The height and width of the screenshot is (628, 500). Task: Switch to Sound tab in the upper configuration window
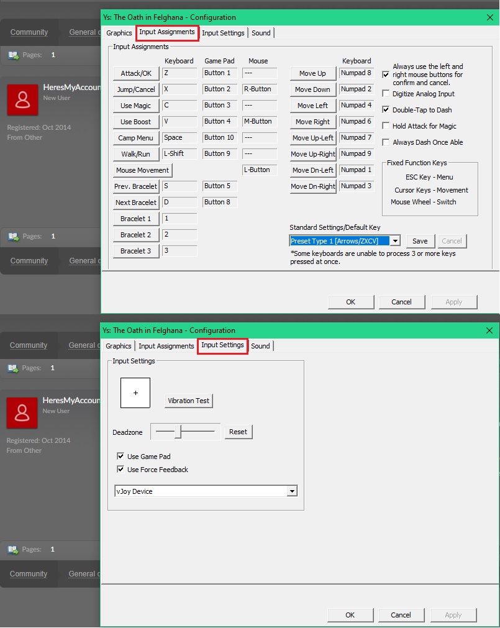[x=261, y=33]
